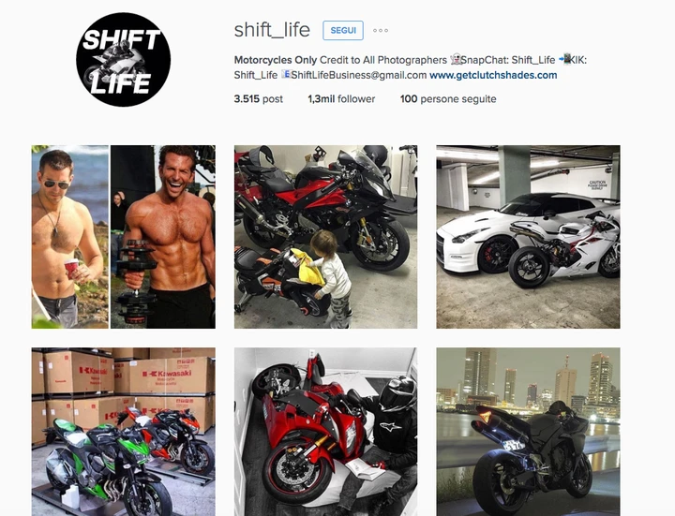Click the ShiftLifeBusiness@gmail.com email text
The image size is (675, 516).
tap(358, 75)
